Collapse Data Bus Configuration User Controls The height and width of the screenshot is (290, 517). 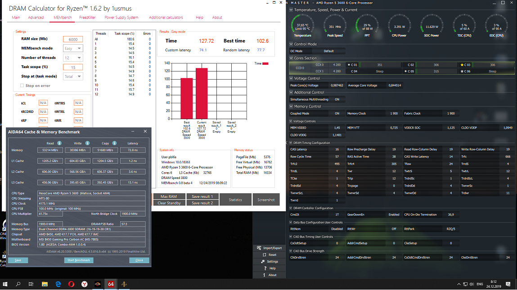[x=291, y=223]
